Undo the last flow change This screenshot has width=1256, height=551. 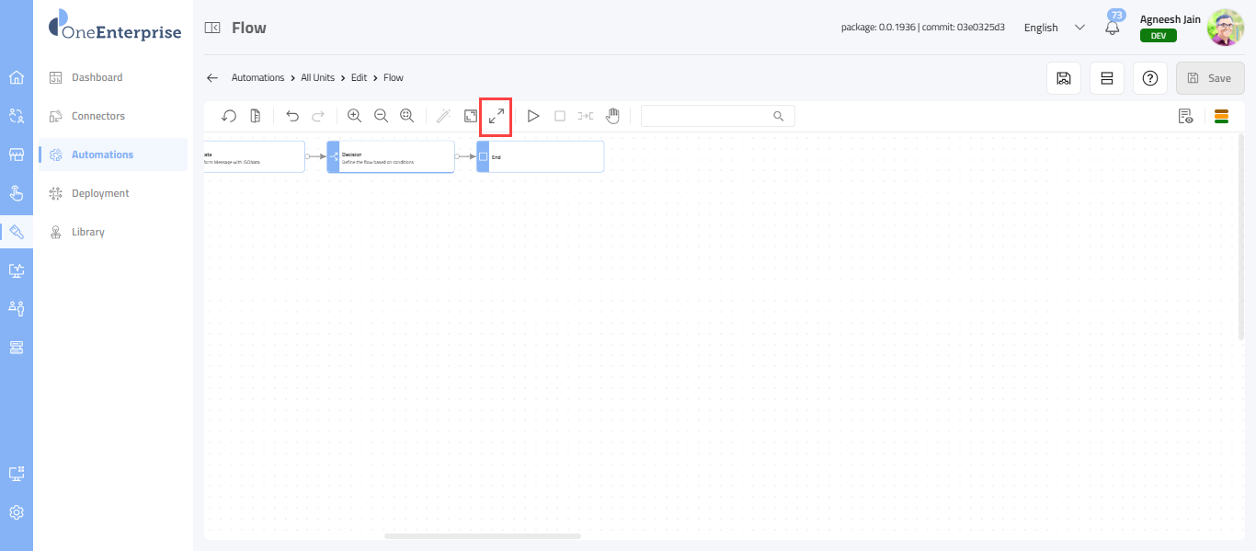[x=292, y=116]
